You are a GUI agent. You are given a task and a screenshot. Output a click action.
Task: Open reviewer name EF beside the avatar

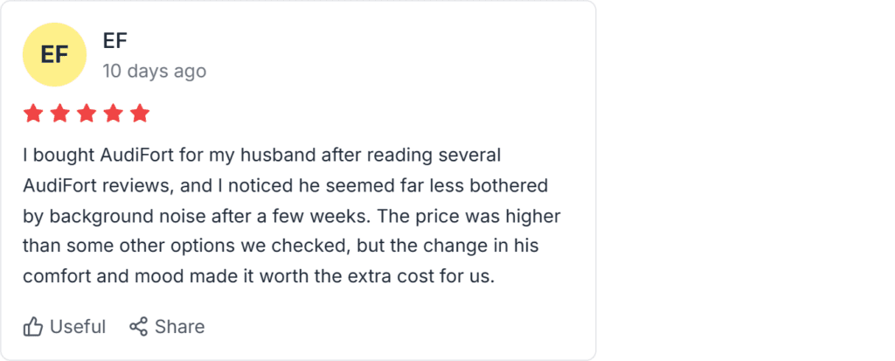(115, 41)
